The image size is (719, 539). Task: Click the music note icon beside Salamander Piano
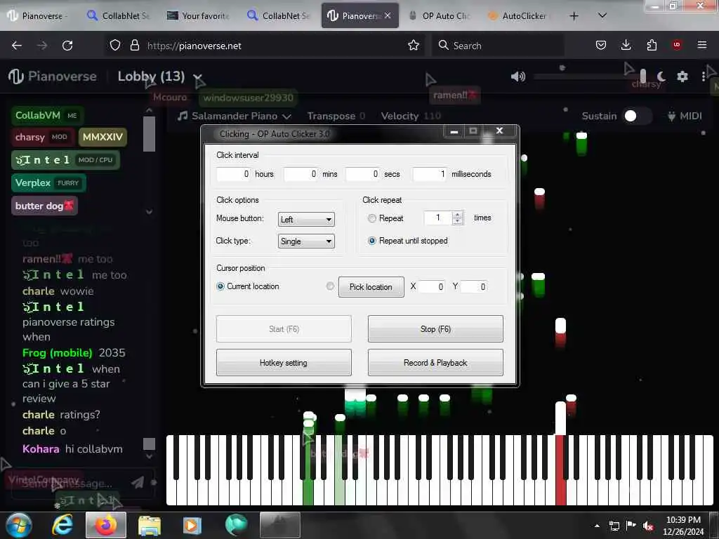(x=183, y=116)
